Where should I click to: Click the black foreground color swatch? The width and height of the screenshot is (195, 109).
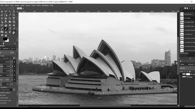click(x=5, y=39)
